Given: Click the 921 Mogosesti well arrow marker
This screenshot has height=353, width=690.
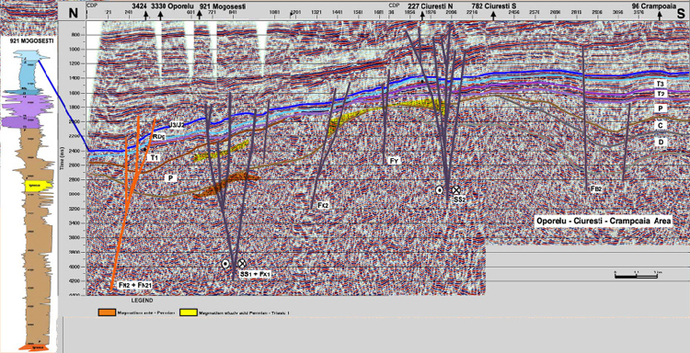Looking at the screenshot, I should point(199,16).
